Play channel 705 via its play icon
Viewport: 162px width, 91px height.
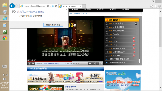107,56
